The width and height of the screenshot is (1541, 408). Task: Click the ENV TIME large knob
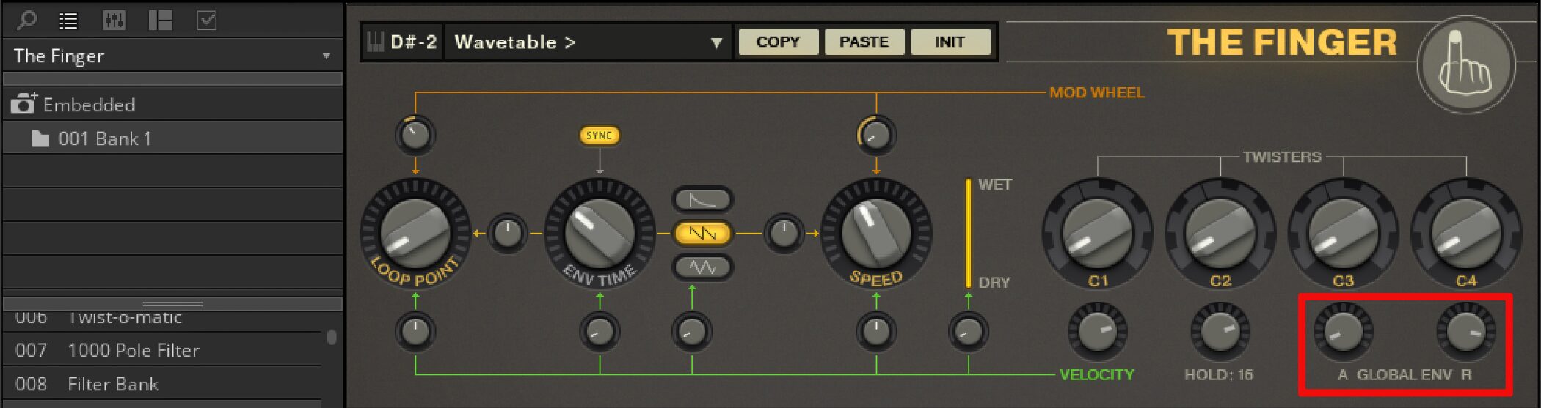[x=600, y=234]
